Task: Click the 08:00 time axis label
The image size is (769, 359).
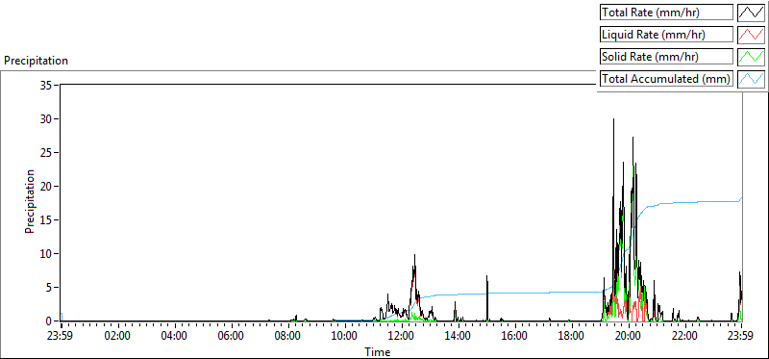Action: click(x=288, y=337)
